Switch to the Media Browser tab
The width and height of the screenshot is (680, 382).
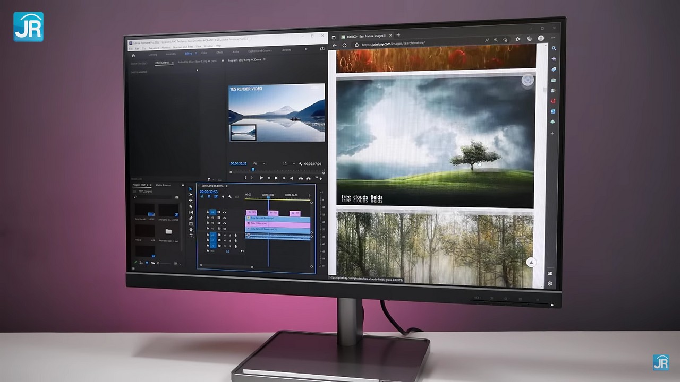point(163,185)
